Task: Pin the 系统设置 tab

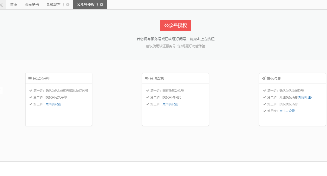Action: 63,5
